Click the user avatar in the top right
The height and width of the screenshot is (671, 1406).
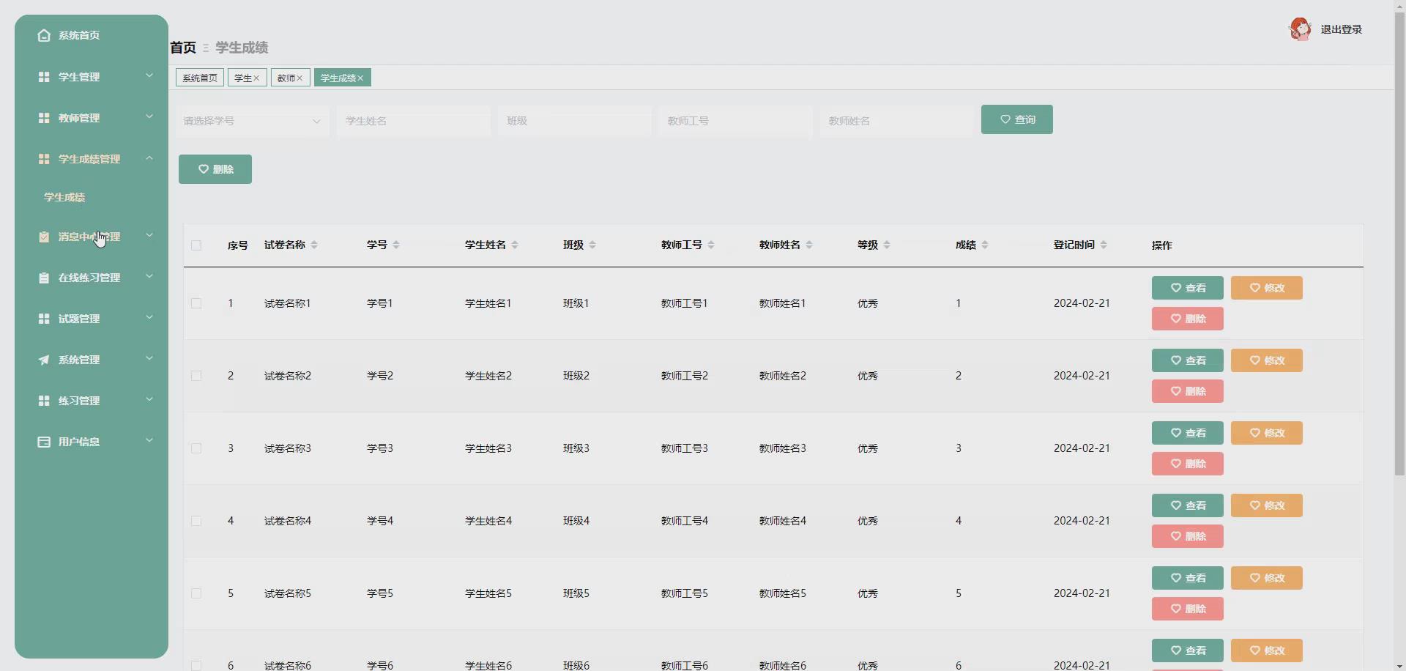[1301, 29]
